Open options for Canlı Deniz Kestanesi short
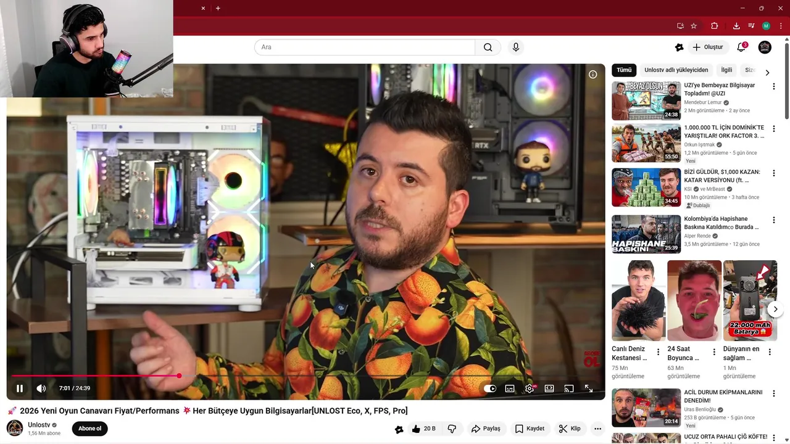The height and width of the screenshot is (444, 790). [658, 352]
